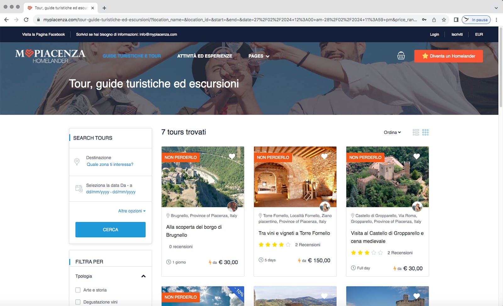
Task: Click 2 Recensioni on Castello di Gropparello
Action: [400, 253]
